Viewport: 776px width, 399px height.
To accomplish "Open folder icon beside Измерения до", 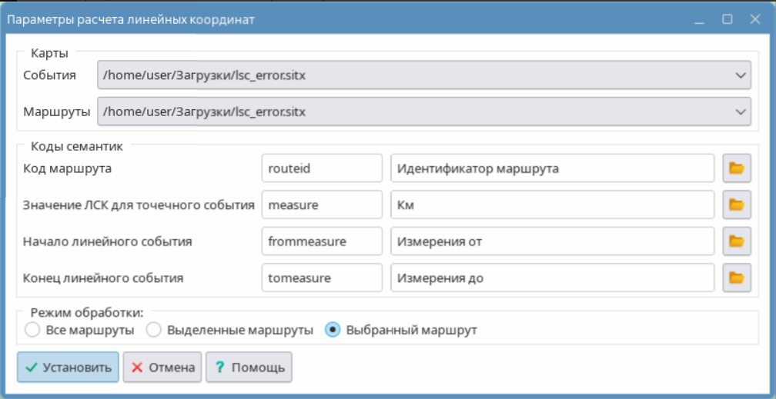I will pyautogui.click(x=736, y=278).
